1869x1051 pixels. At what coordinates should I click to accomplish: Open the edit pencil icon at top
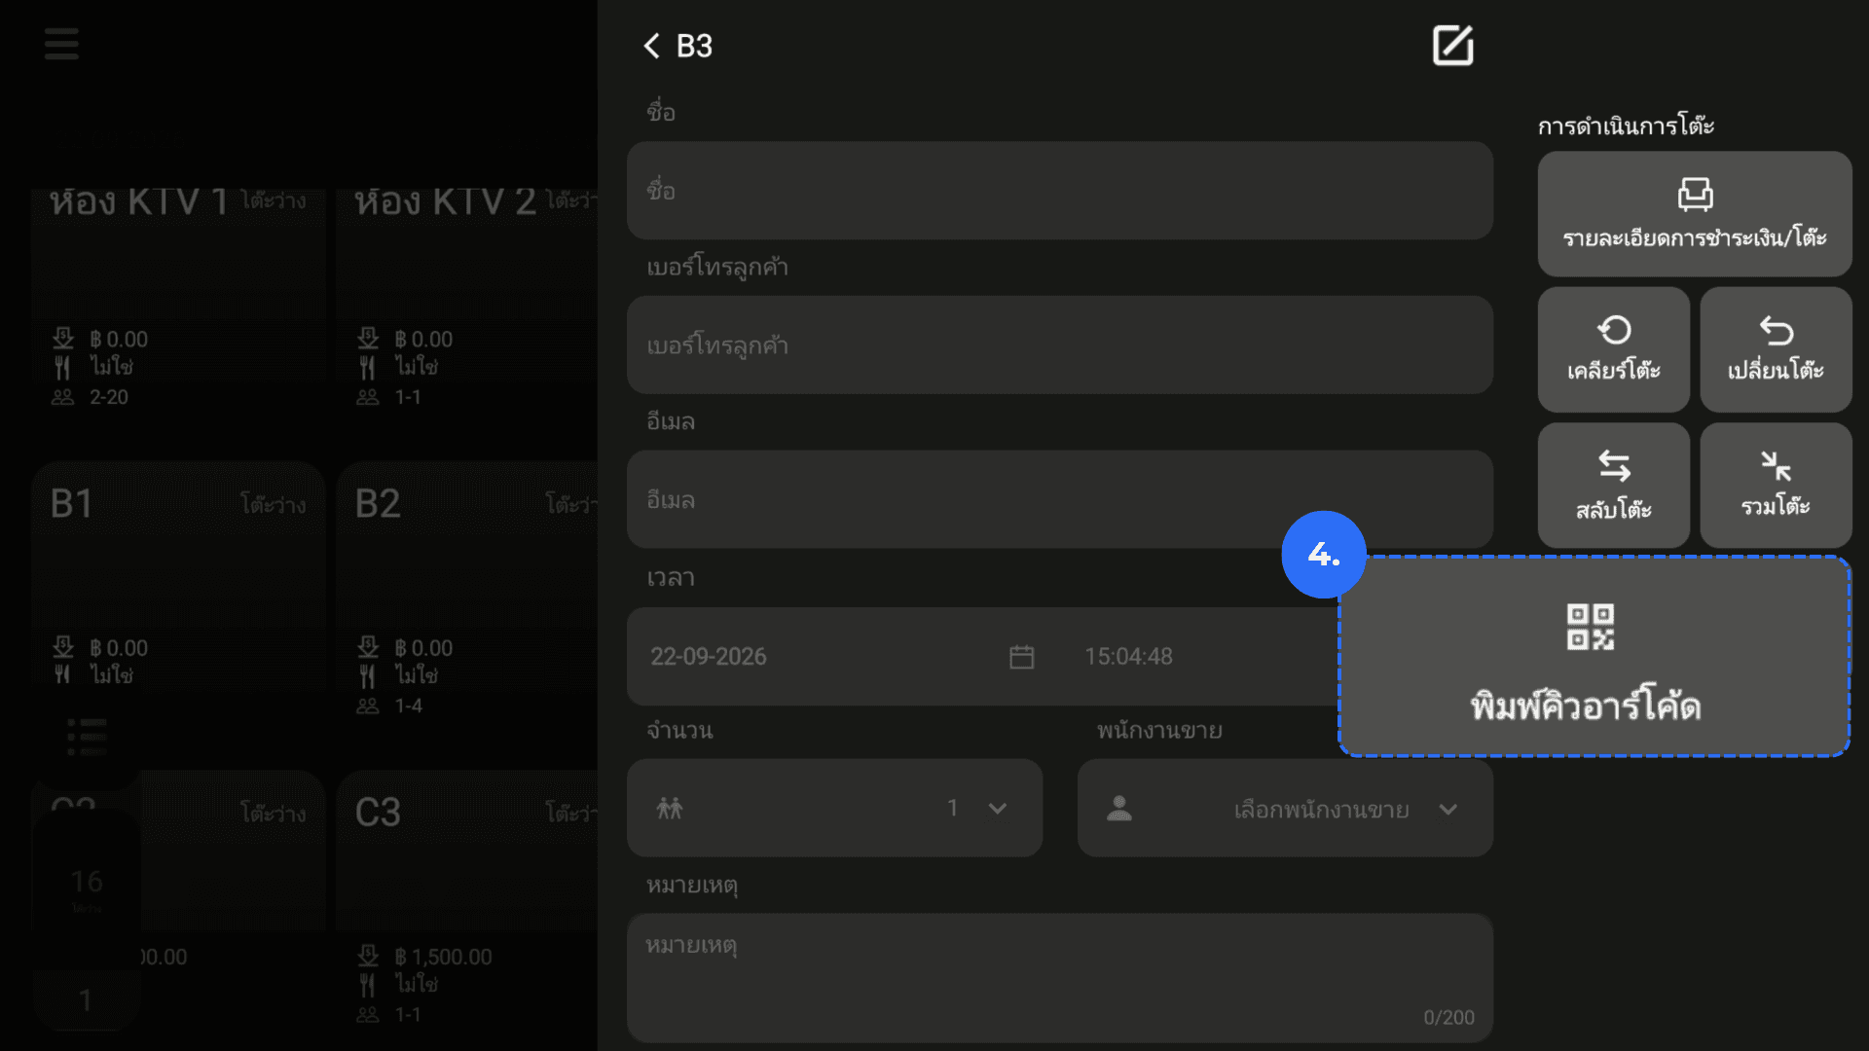[x=1452, y=46]
